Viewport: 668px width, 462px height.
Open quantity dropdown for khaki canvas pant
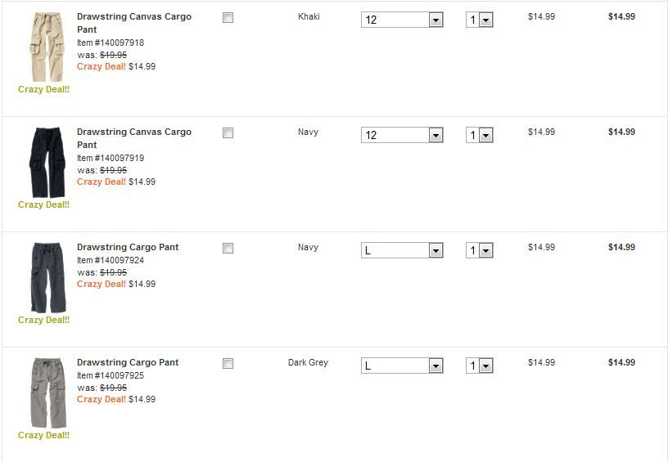pyautogui.click(x=480, y=20)
